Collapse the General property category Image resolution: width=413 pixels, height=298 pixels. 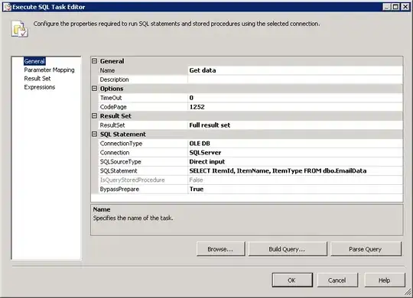point(95,61)
